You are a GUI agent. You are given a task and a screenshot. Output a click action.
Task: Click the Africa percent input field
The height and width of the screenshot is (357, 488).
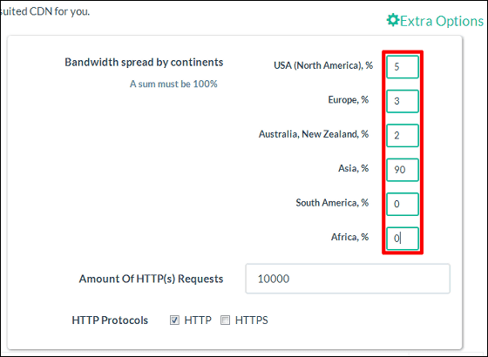(x=403, y=239)
